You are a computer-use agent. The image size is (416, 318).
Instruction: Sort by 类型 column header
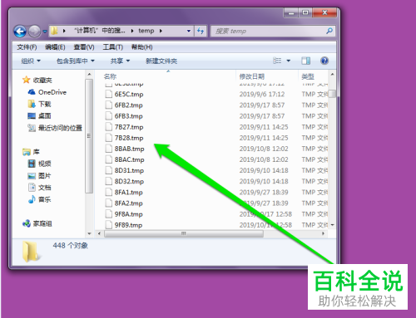tap(308, 76)
